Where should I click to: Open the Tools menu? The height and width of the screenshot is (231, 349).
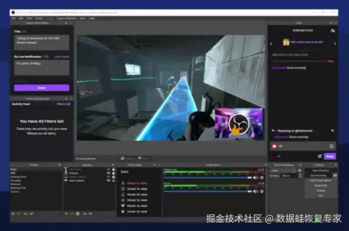point(83,18)
